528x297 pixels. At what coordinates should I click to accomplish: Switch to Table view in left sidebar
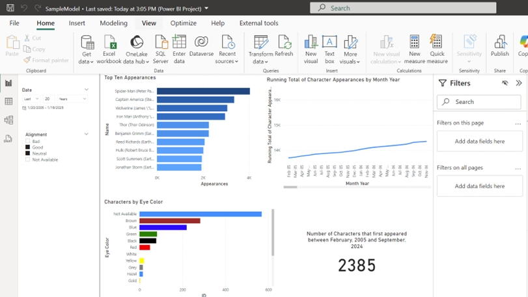click(x=8, y=102)
